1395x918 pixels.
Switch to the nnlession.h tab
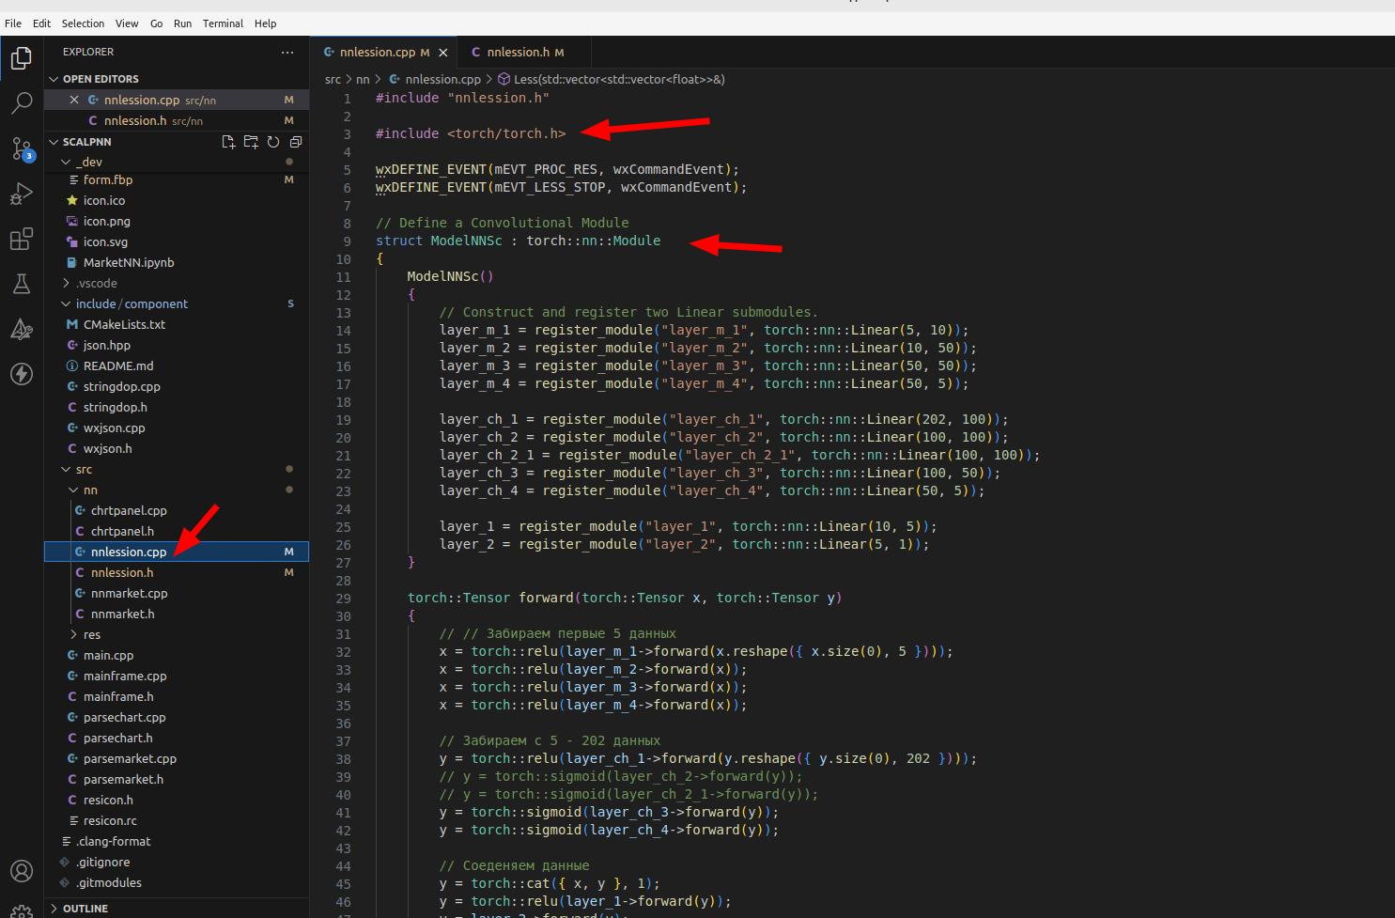click(x=518, y=53)
